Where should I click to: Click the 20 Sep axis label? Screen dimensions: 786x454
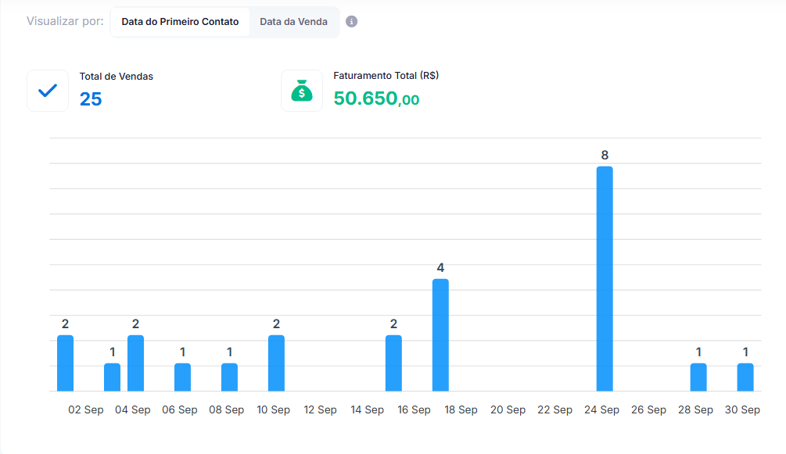coord(508,409)
